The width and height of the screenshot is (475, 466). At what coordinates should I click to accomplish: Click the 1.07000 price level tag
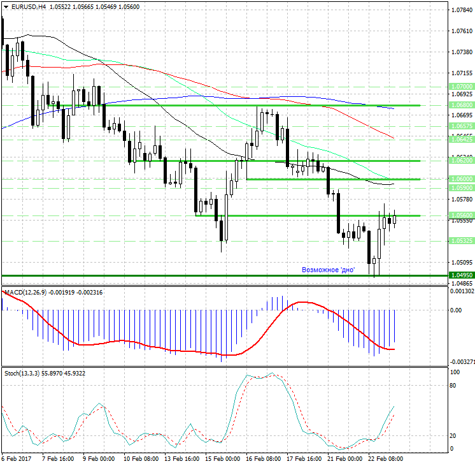(x=460, y=85)
